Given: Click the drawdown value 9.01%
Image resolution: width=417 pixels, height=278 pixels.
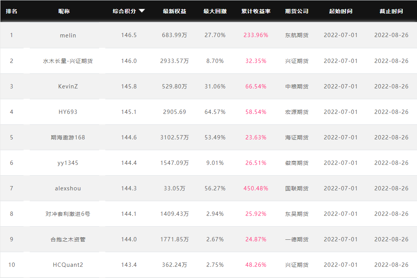Looking at the screenshot, I should (x=215, y=163).
